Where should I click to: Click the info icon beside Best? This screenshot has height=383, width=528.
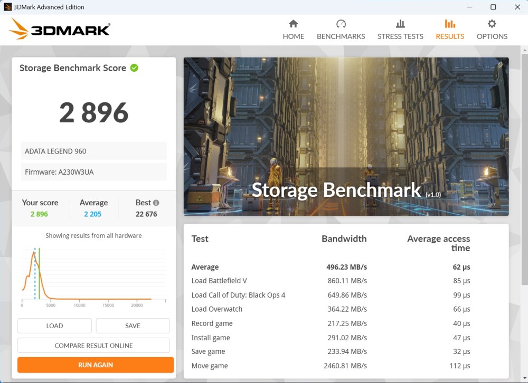click(x=156, y=203)
